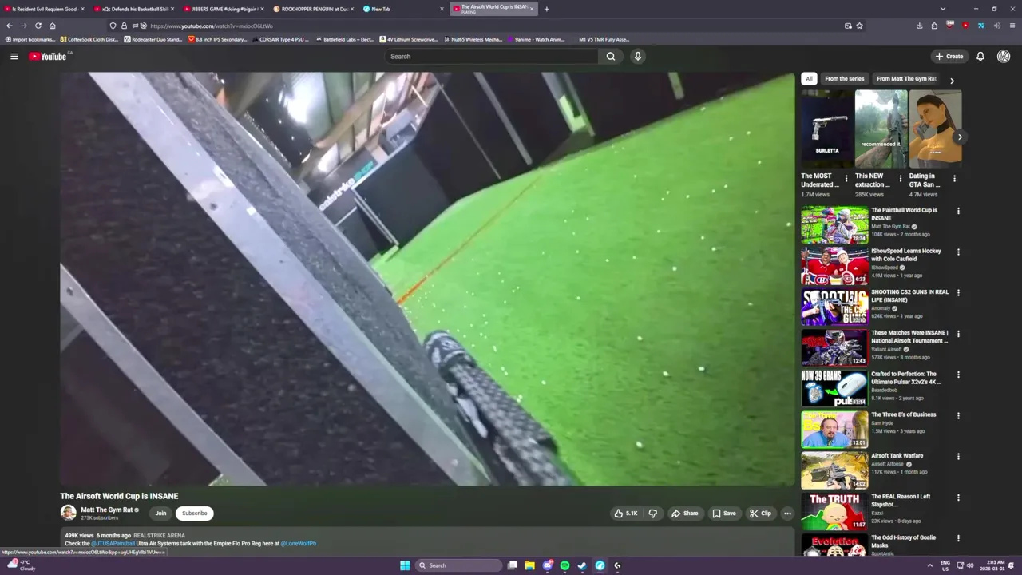Open Steam from the taskbar
Screen dimensions: 1022x575
click(x=582, y=565)
